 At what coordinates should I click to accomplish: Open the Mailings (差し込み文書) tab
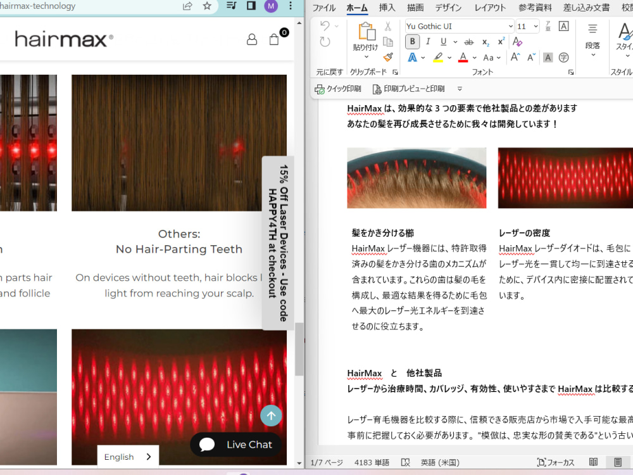click(586, 8)
